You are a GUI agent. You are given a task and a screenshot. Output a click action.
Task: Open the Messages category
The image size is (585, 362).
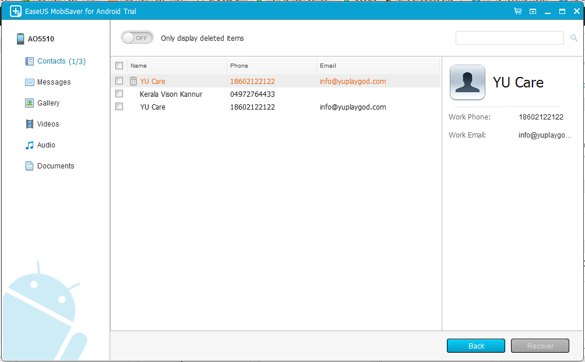click(x=54, y=82)
